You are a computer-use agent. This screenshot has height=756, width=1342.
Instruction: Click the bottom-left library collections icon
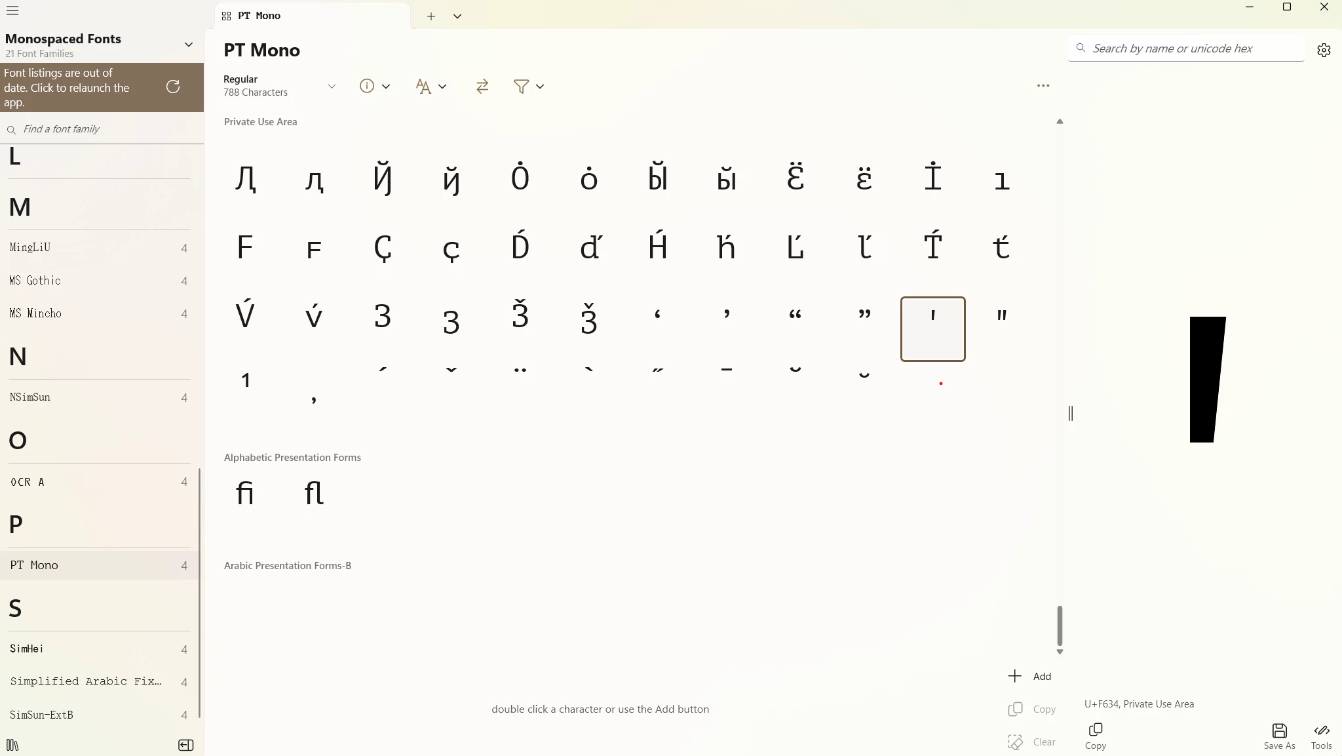12,745
